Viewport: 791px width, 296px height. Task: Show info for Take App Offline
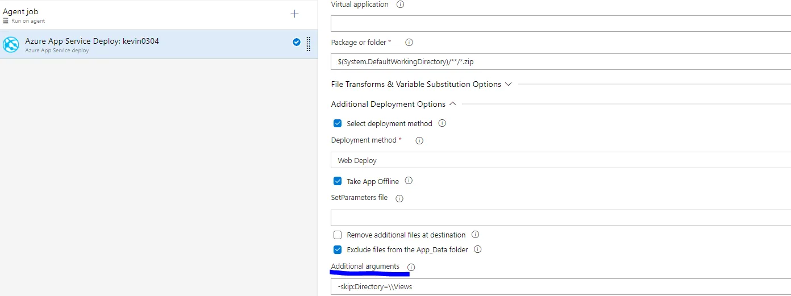(x=409, y=181)
